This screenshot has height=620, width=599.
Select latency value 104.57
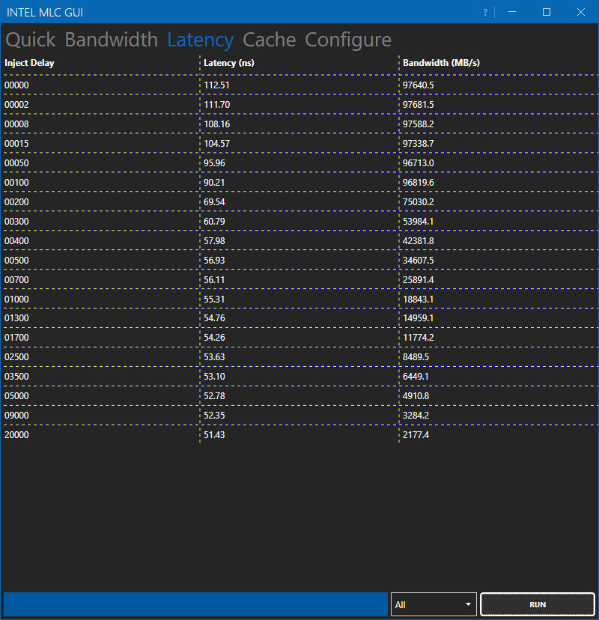(x=216, y=143)
